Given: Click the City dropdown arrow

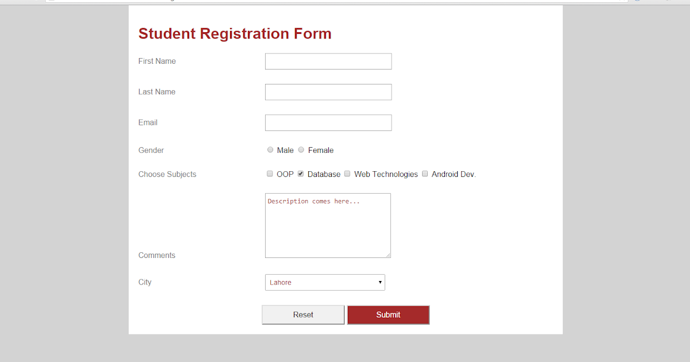Looking at the screenshot, I should 380,282.
